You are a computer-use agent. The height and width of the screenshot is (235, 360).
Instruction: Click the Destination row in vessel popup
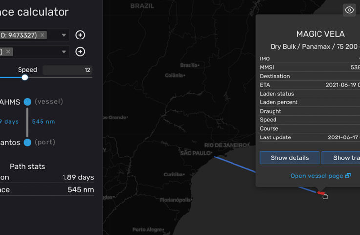310,76
